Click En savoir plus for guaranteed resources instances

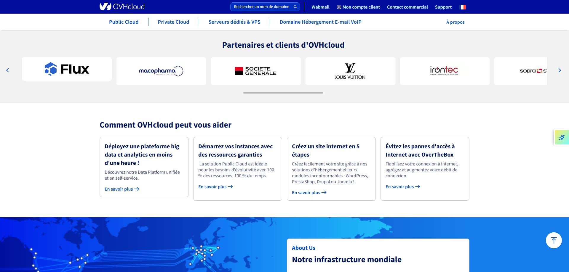pos(215,187)
